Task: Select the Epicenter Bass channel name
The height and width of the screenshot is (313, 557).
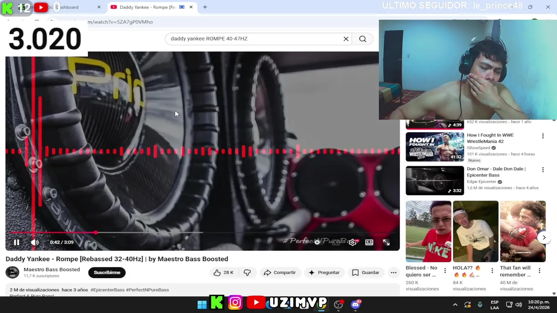Action: (x=481, y=182)
